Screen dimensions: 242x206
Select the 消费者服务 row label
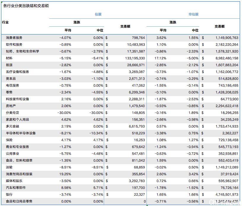[14, 38]
